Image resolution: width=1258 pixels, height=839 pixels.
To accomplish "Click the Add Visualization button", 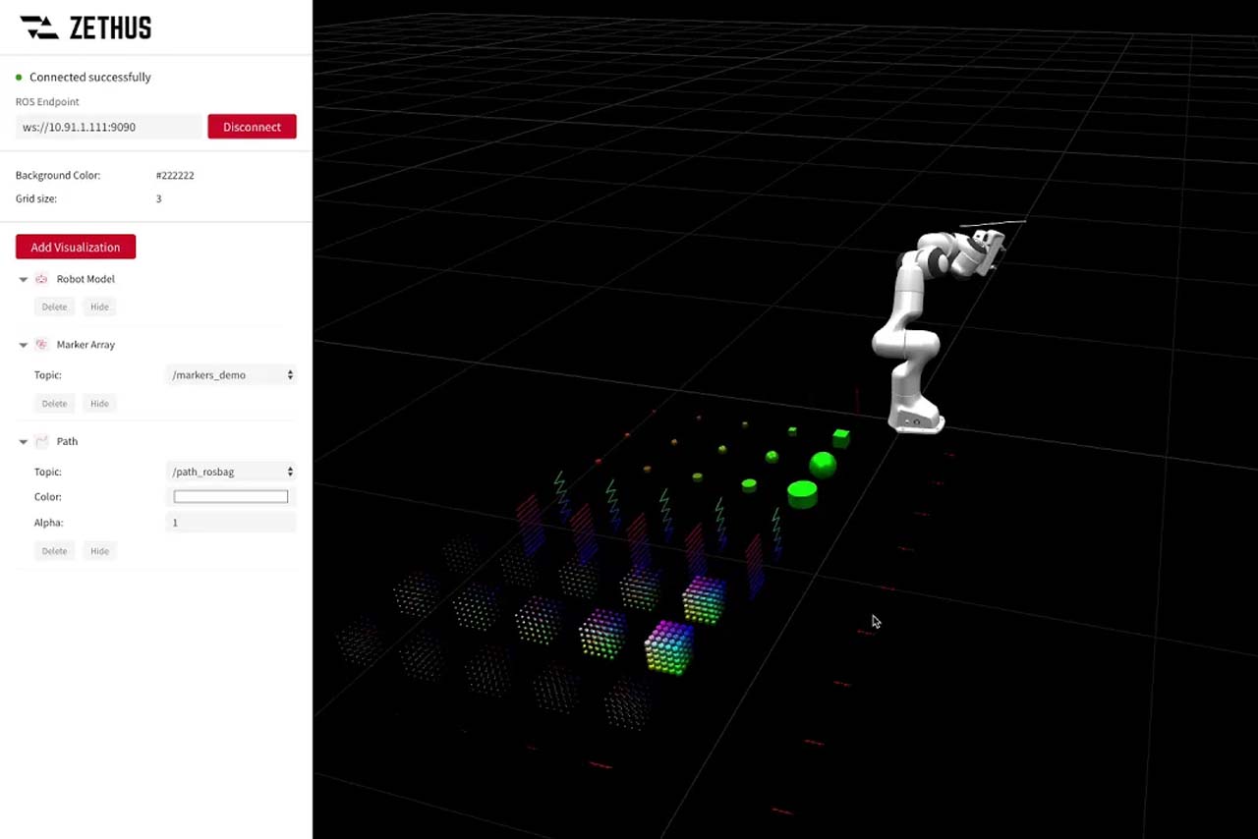I will [76, 247].
